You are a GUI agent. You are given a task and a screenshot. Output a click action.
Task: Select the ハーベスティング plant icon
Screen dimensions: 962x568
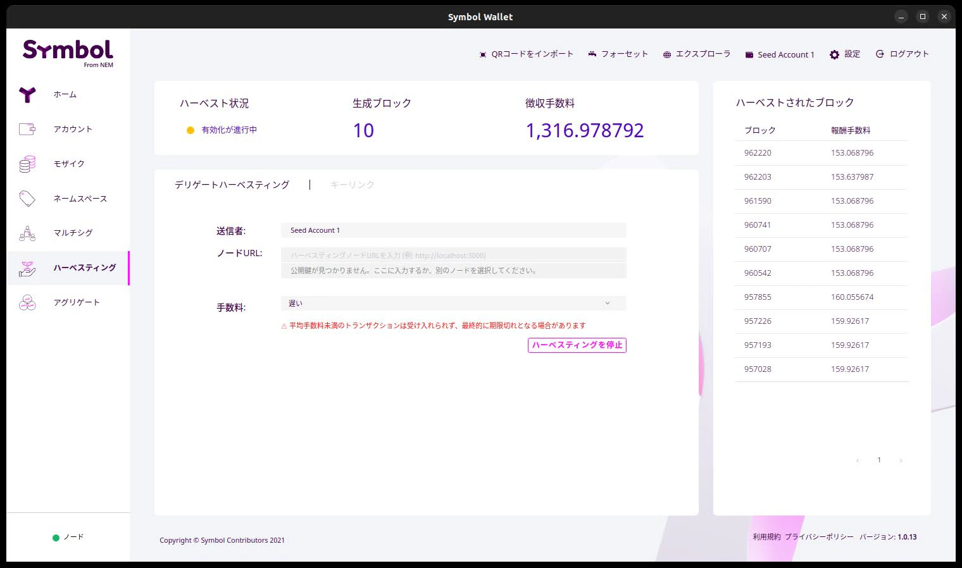click(27, 268)
